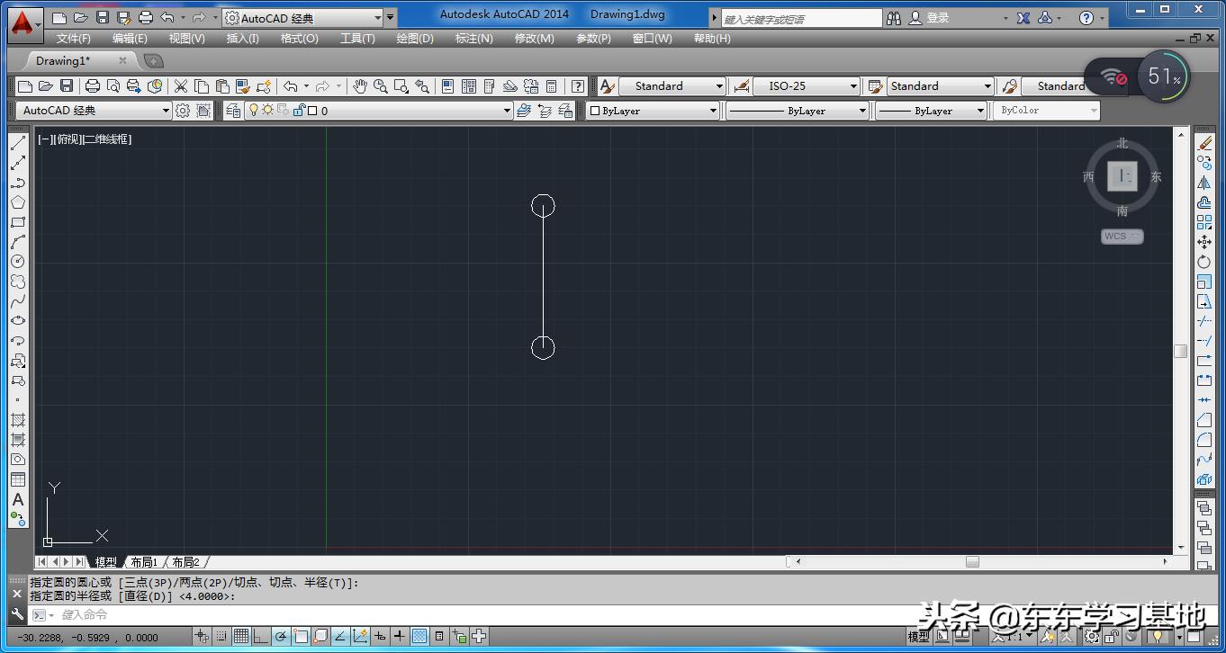Image resolution: width=1226 pixels, height=653 pixels.
Task: Open the 修改(M) menu
Action: pos(534,39)
